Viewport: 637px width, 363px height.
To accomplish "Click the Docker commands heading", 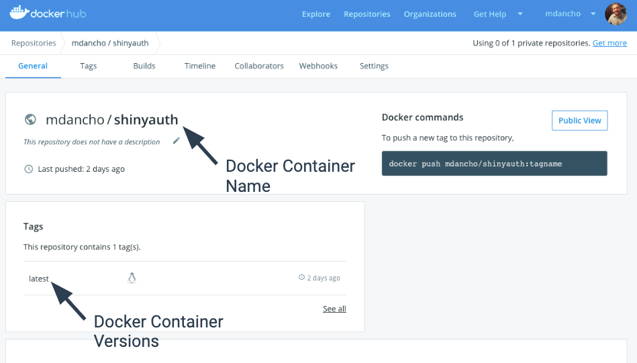I will [x=422, y=117].
